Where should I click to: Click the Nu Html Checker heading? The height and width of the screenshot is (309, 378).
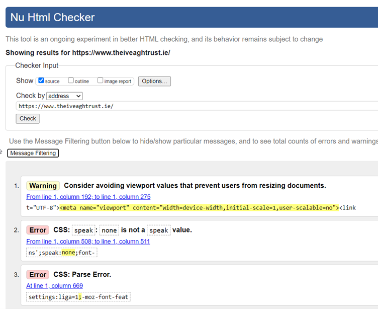click(x=53, y=18)
